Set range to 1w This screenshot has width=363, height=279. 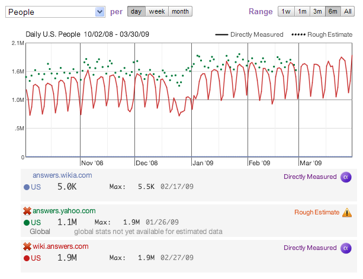point(286,11)
